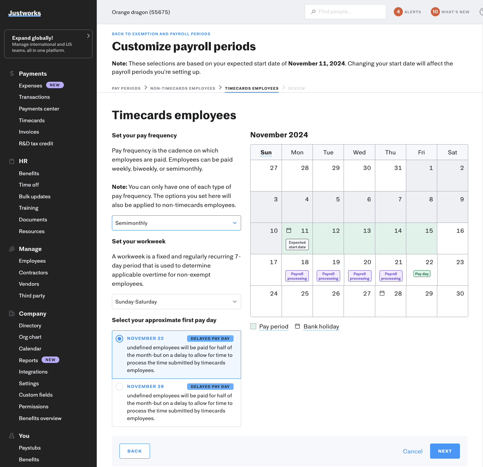Click the Company section icon
The image size is (483, 467).
(11, 313)
